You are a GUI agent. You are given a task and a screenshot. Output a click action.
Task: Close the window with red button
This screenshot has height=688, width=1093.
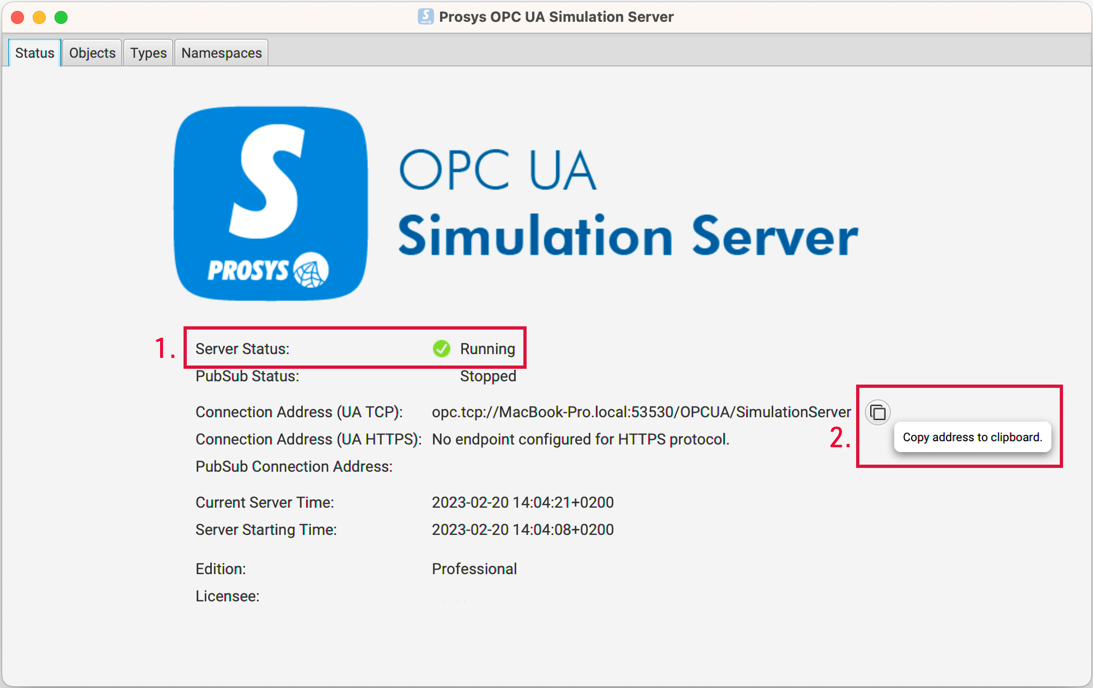[x=17, y=17]
